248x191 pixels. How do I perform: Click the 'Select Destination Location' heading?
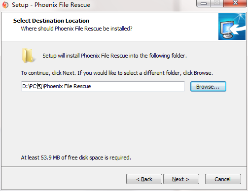tap(51, 21)
